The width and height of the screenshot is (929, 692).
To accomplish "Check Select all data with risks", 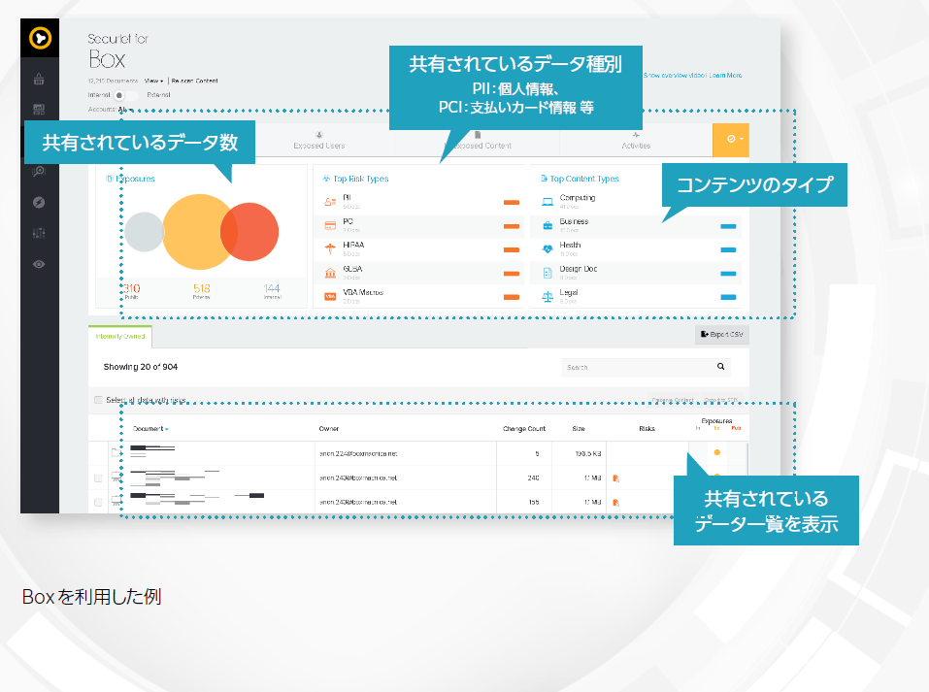I will point(98,400).
